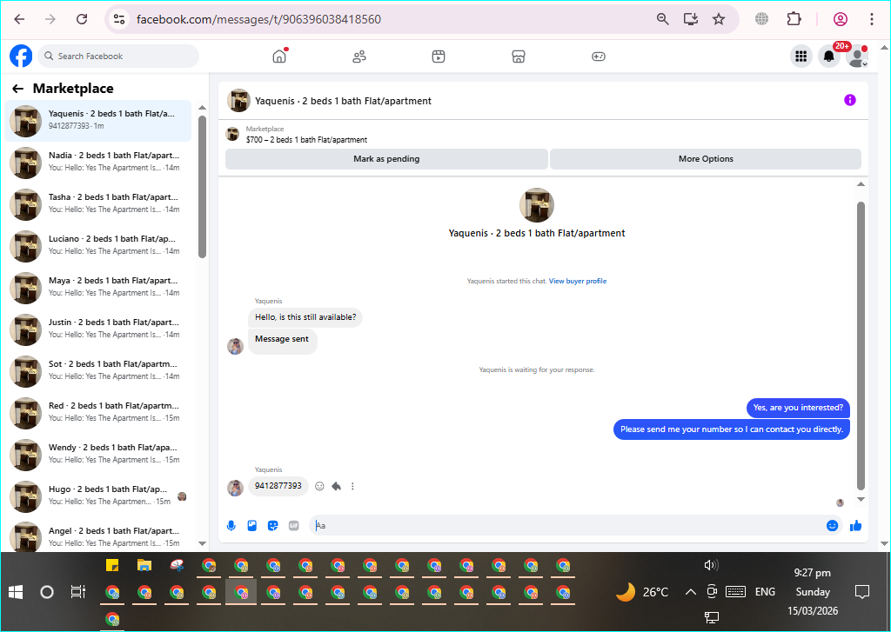Click the listing thumbnail beside $700 title

pos(232,135)
